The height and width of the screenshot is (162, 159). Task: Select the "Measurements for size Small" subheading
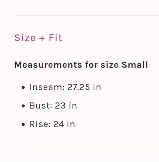pos(81,65)
